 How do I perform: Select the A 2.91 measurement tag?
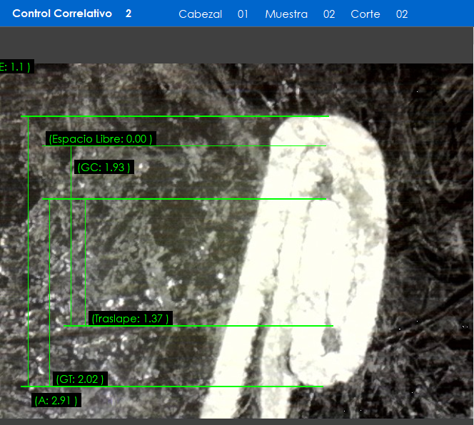click(x=56, y=400)
